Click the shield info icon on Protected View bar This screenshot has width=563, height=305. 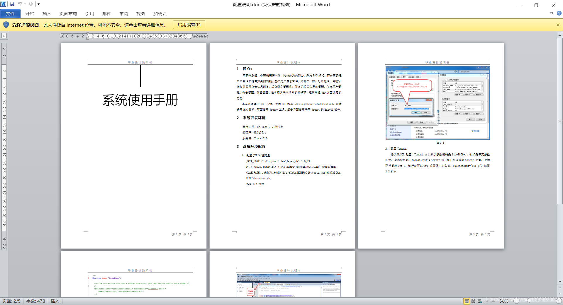pyautogui.click(x=6, y=25)
